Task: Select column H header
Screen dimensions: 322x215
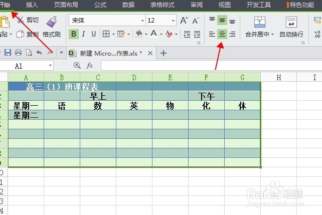Action: coord(279,77)
